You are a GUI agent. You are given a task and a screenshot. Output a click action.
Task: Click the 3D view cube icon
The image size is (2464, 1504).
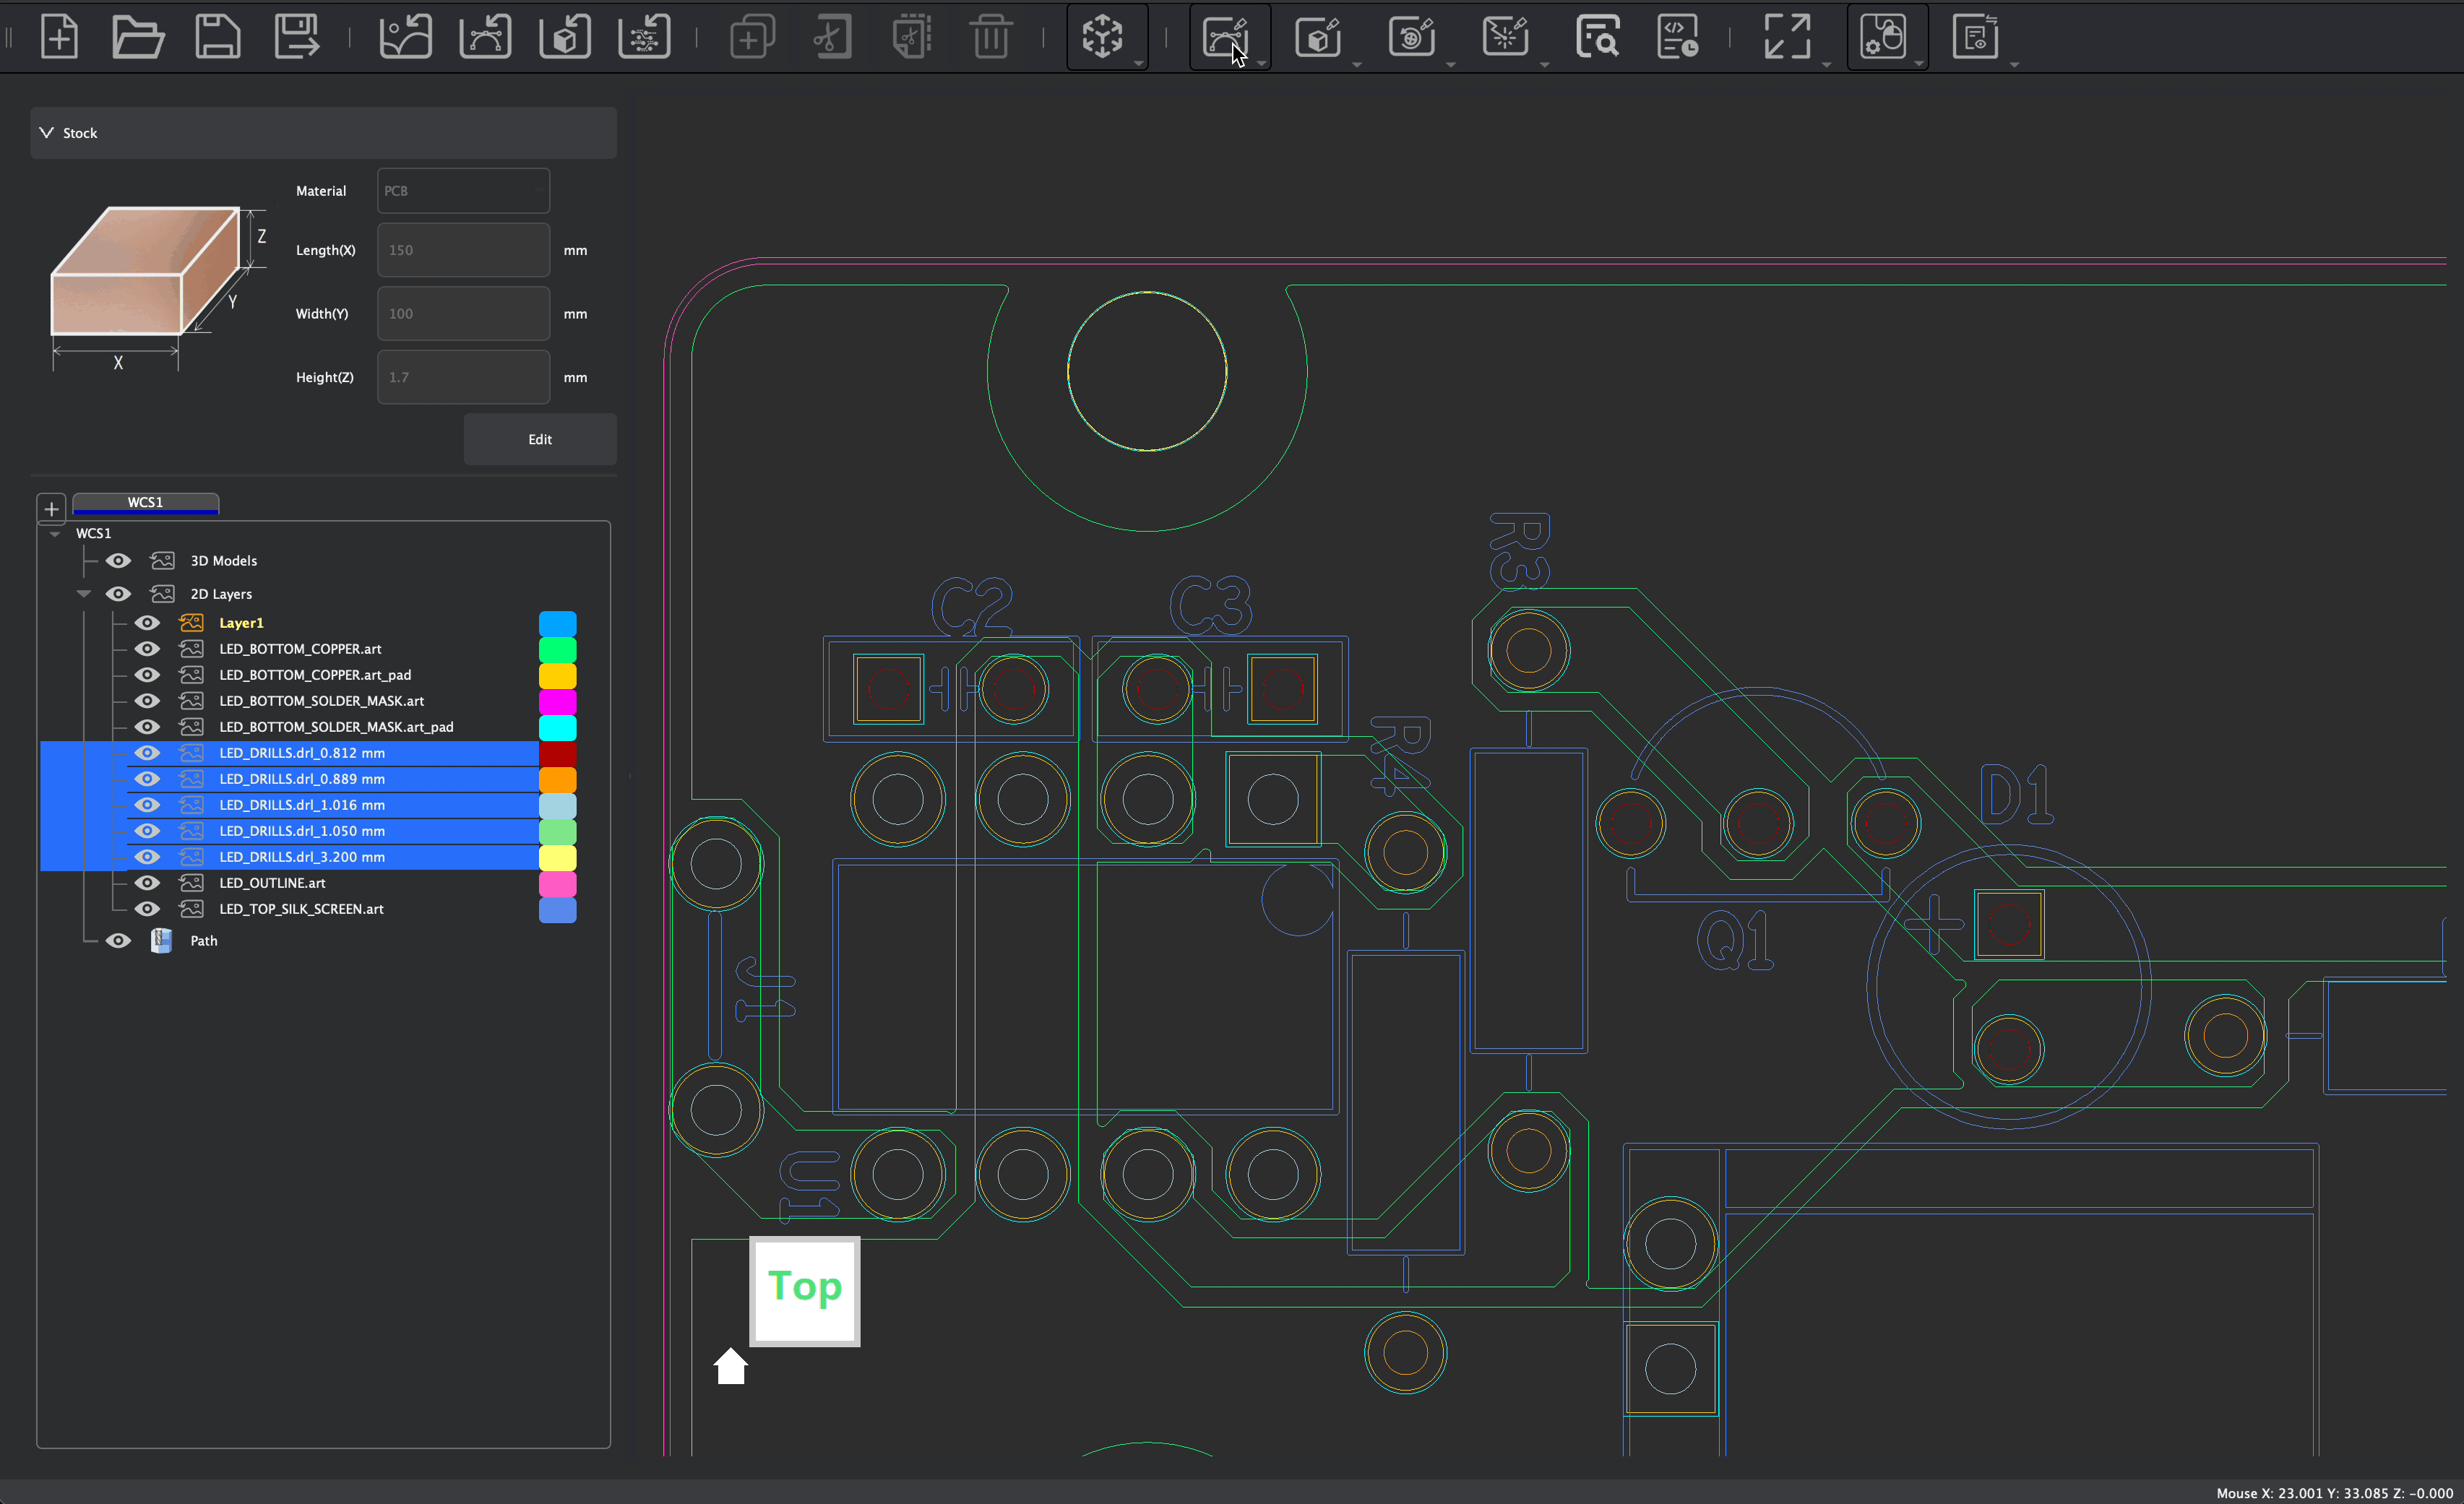pyautogui.click(x=1102, y=37)
